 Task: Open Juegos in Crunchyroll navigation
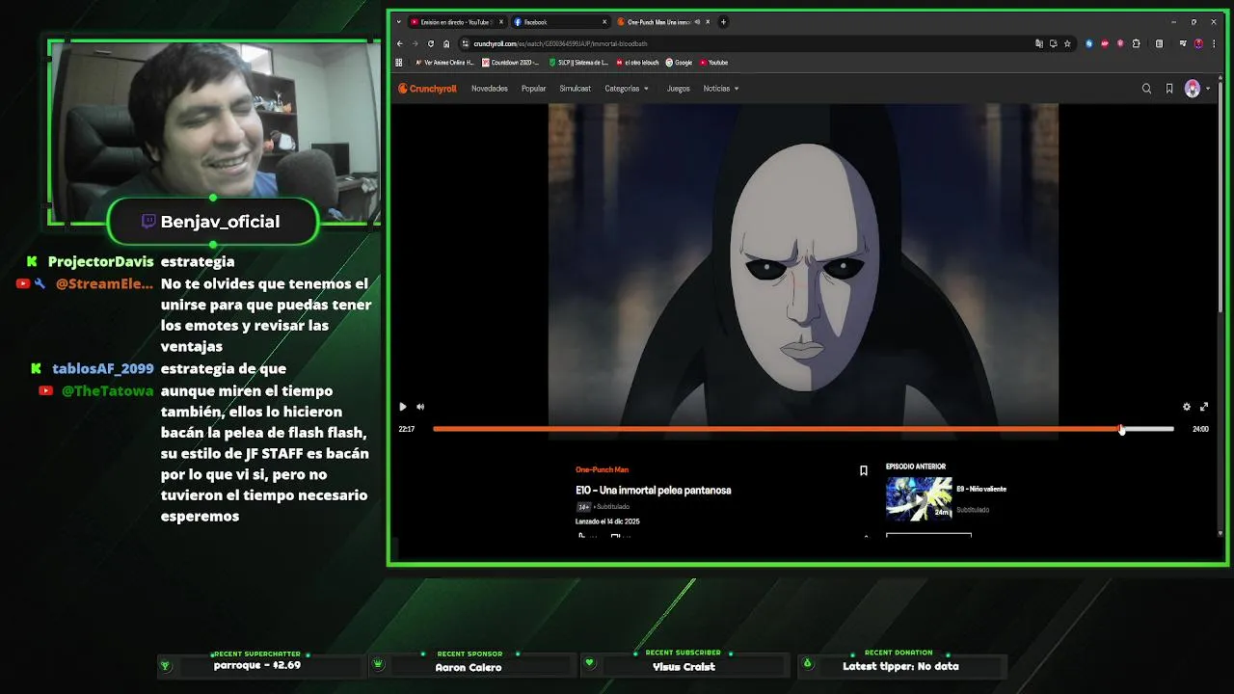679,89
